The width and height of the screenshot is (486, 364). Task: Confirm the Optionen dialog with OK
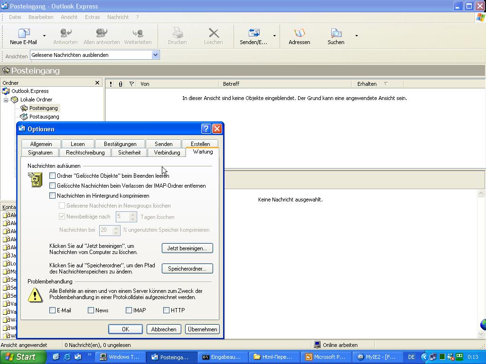click(x=125, y=329)
